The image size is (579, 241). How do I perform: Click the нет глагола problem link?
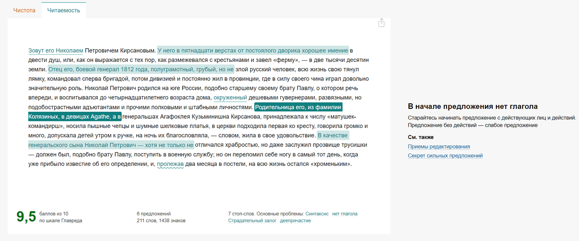click(345, 214)
